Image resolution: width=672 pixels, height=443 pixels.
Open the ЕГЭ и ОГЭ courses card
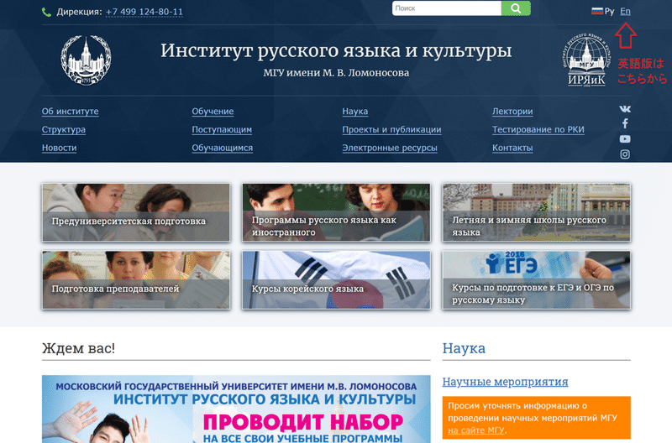pyautogui.click(x=536, y=280)
